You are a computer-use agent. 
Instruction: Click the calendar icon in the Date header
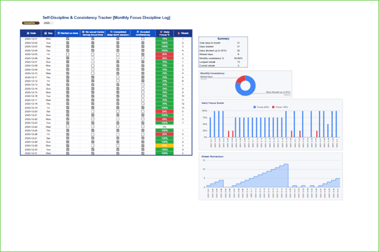tap(28, 33)
